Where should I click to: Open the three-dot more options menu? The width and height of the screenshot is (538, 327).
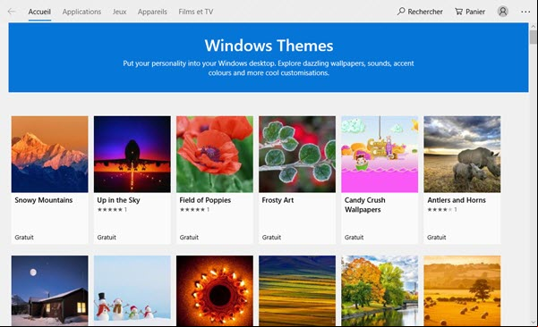point(525,12)
